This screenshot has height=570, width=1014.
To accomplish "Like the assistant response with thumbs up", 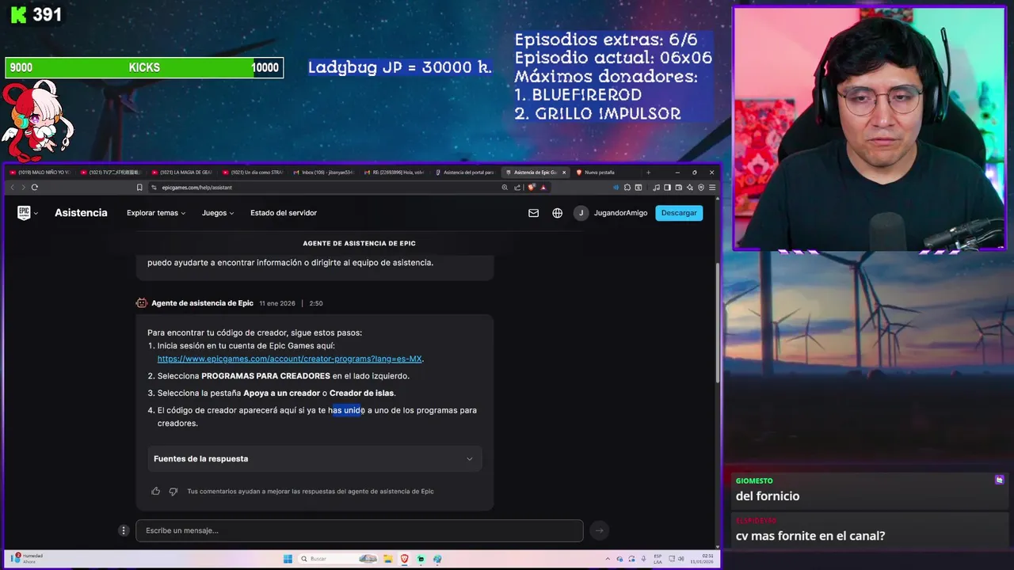I will pyautogui.click(x=155, y=491).
